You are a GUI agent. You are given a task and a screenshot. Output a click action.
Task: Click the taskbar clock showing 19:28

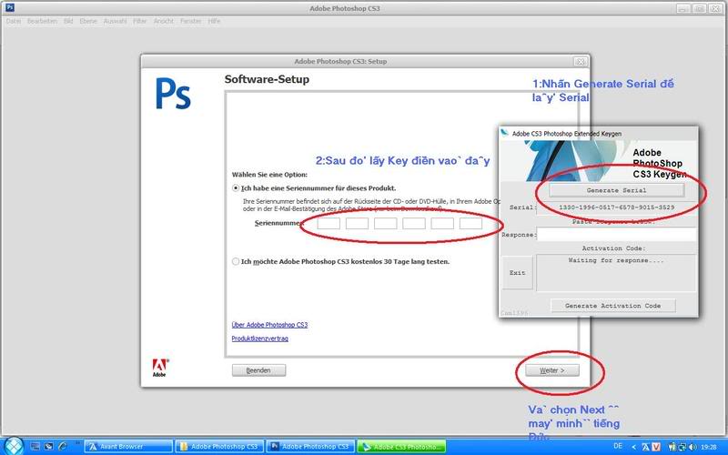coord(709,447)
